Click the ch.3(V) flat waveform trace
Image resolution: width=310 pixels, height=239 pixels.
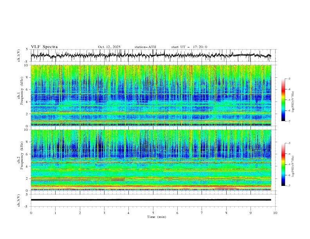click(151, 200)
